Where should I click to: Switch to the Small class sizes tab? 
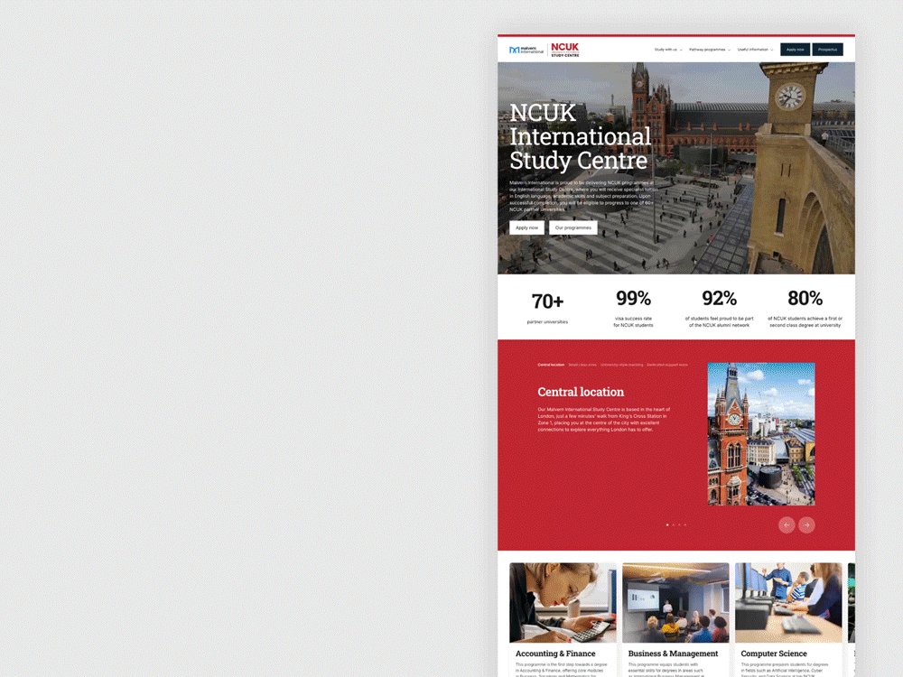click(x=582, y=365)
